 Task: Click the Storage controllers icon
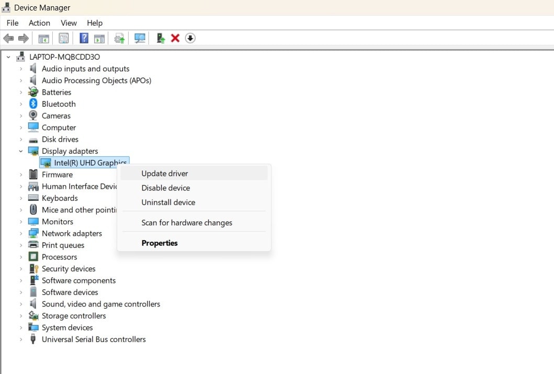click(x=33, y=315)
